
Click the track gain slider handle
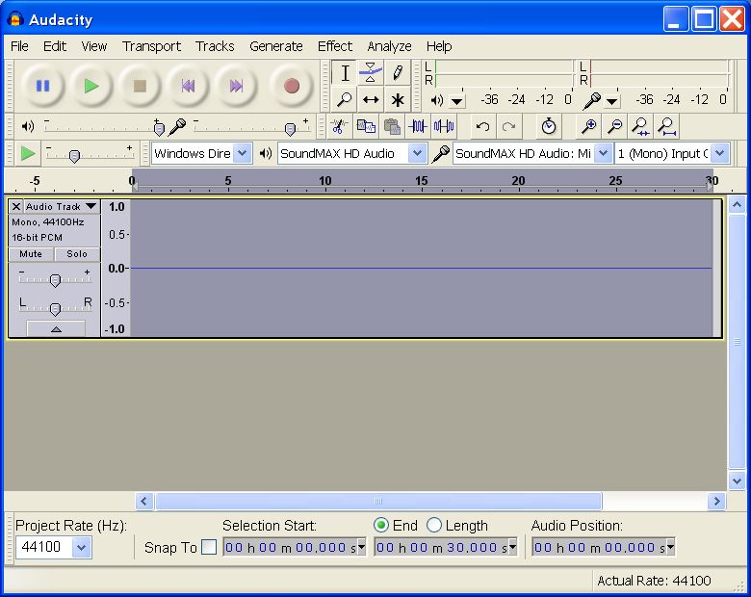coord(55,280)
